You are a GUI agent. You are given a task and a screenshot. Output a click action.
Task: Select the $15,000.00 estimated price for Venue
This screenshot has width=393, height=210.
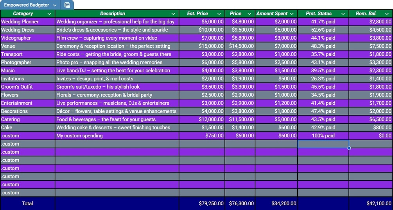click(x=202, y=46)
